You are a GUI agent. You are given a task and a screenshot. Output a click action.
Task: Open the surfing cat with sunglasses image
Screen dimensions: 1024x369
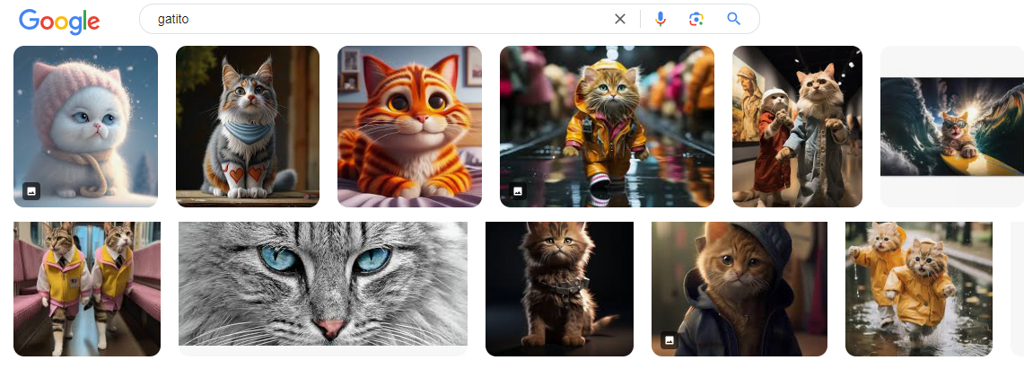pos(951,126)
